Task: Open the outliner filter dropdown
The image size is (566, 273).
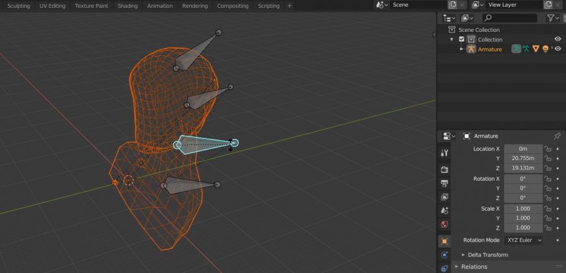Action: click(x=552, y=18)
